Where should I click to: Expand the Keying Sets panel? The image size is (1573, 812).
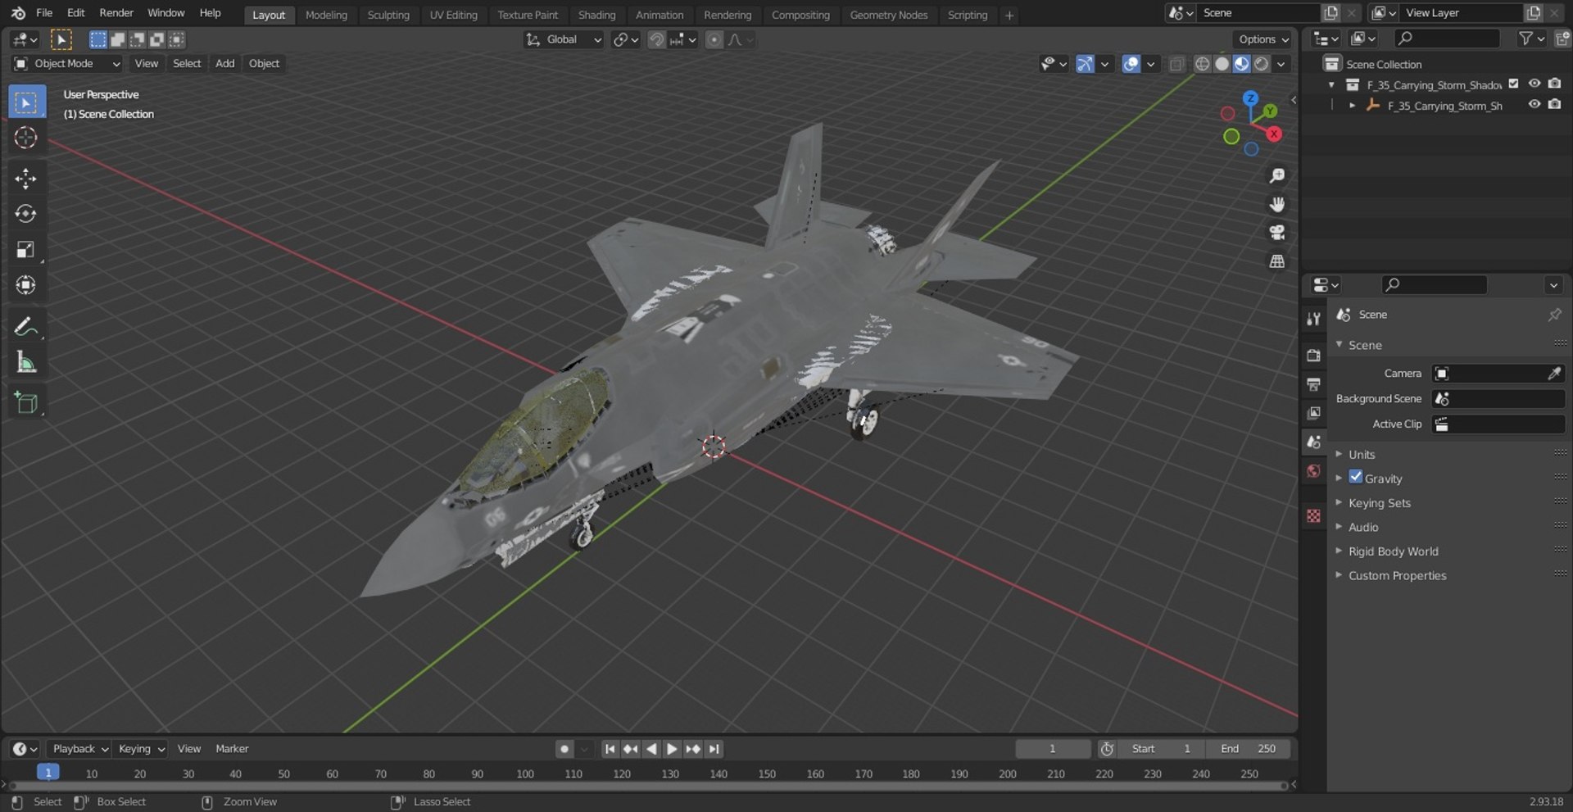(1379, 503)
